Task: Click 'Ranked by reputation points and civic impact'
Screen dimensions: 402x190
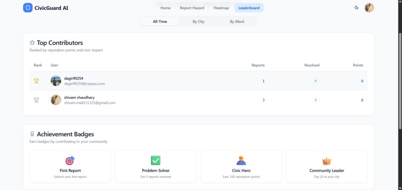Action: point(66,50)
